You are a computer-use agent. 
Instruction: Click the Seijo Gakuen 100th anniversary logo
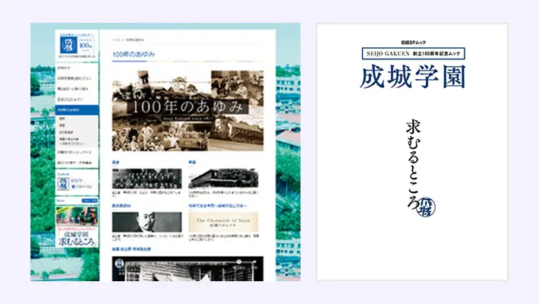(77, 44)
